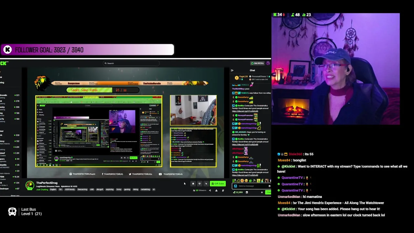This screenshot has width=414, height=233.
Task: Click the Kick search field
Action: (x=131, y=63)
